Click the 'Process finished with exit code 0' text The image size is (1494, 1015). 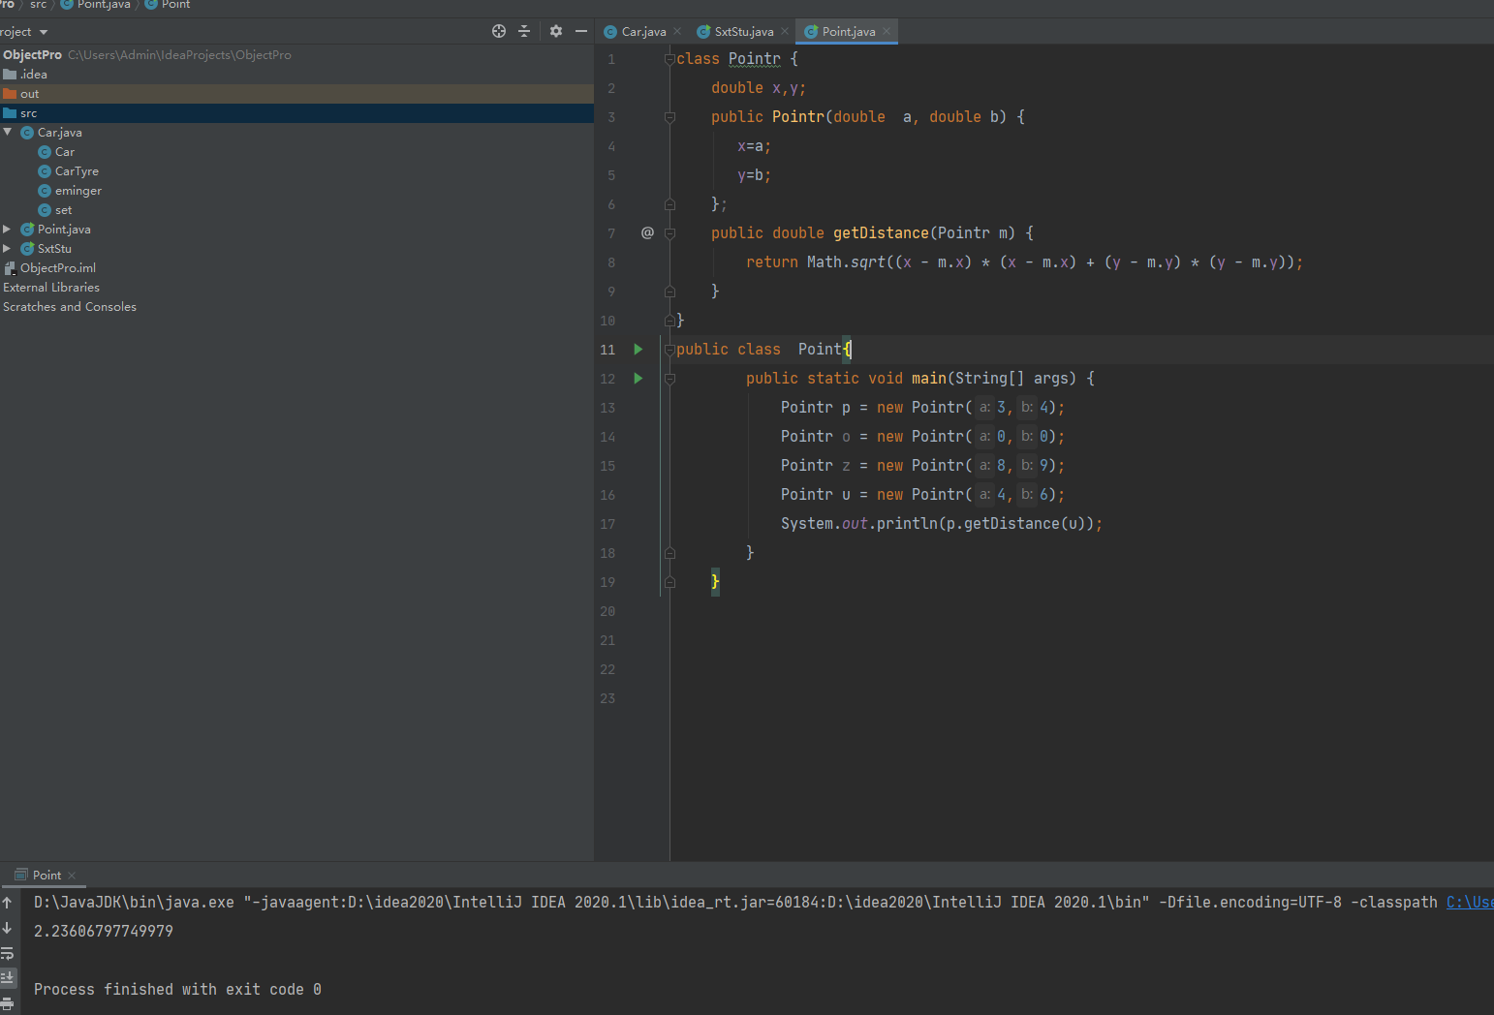tap(177, 989)
